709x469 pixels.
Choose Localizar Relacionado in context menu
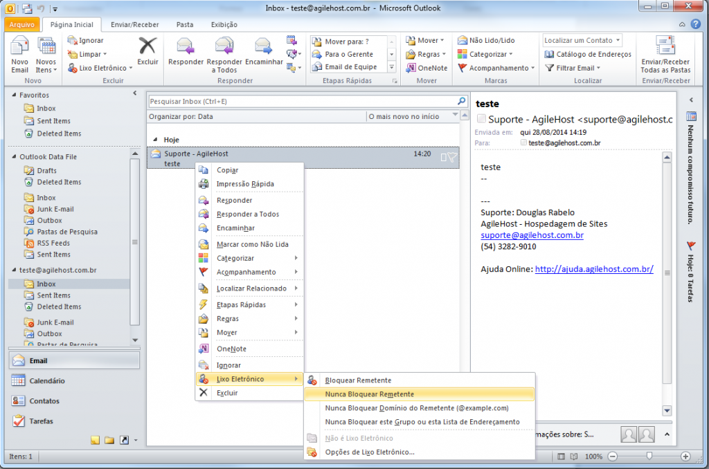(x=249, y=288)
